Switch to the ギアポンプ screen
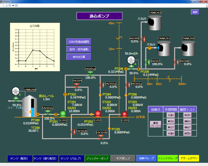This screenshot has width=208, height=166. pos(122,158)
